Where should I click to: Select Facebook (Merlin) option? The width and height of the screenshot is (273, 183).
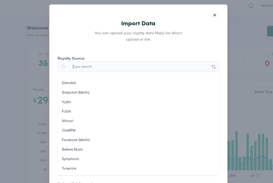coord(138,140)
